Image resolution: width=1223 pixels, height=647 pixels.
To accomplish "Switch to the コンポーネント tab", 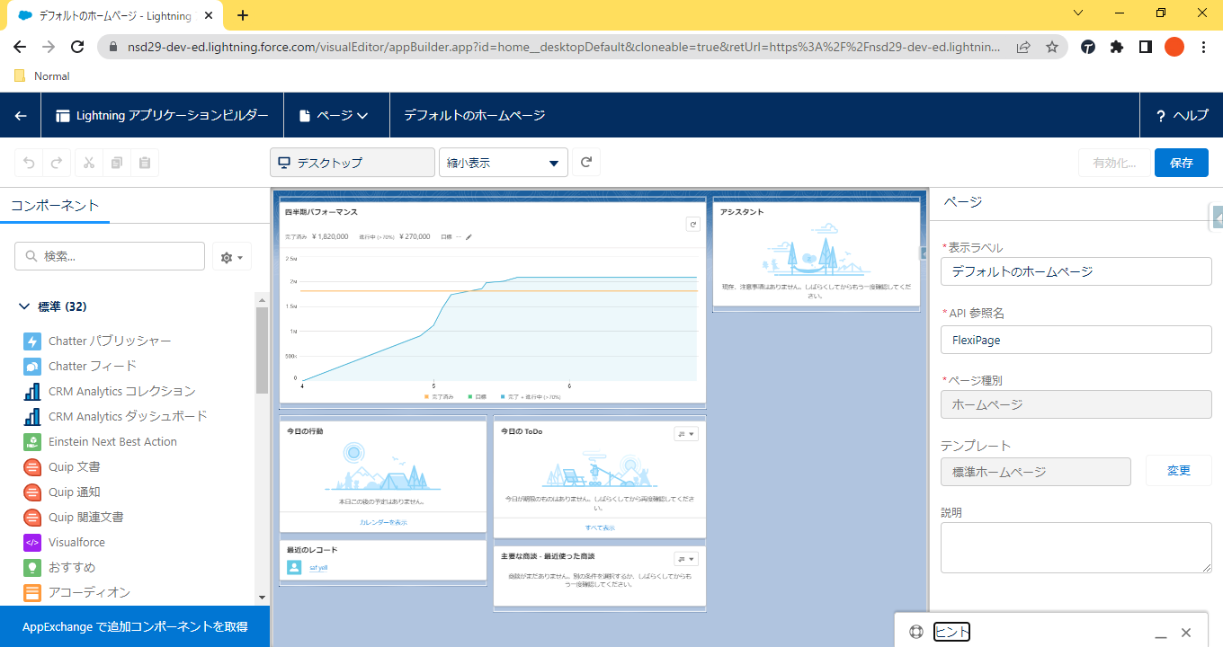I will [55, 206].
